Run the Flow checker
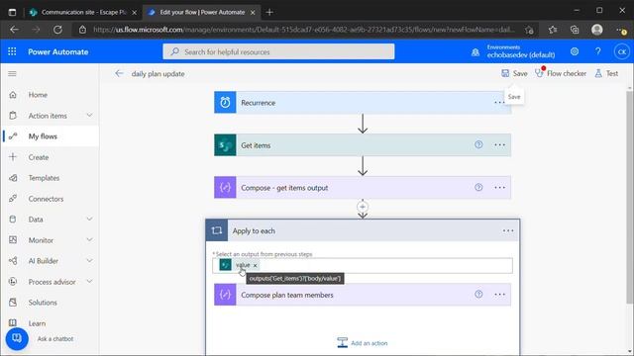Viewport: 634px width, 356px height. coord(561,73)
